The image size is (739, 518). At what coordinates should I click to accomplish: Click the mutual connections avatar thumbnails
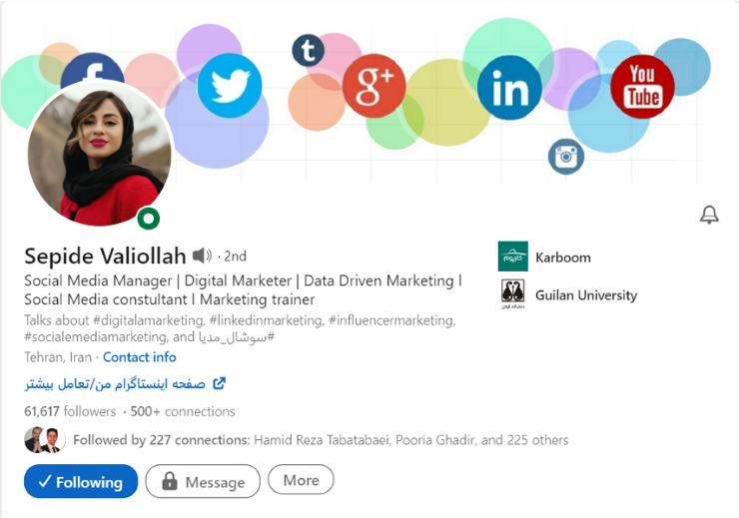(45, 440)
